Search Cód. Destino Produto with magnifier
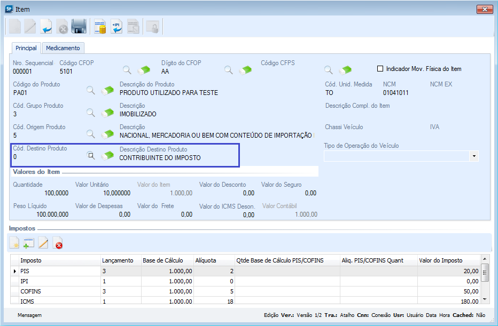 click(91, 155)
